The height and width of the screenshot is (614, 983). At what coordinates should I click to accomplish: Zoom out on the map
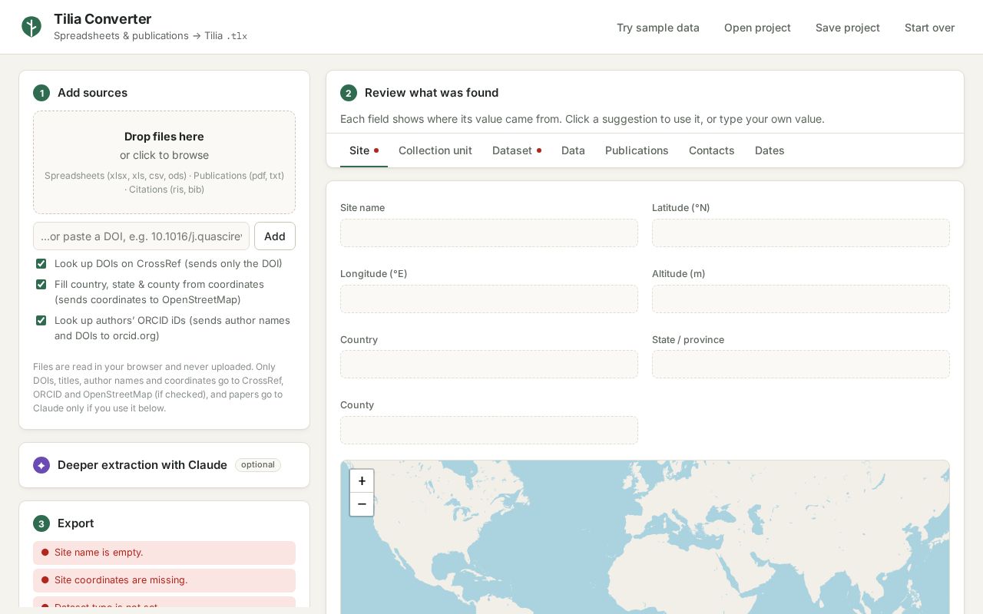[362, 504]
